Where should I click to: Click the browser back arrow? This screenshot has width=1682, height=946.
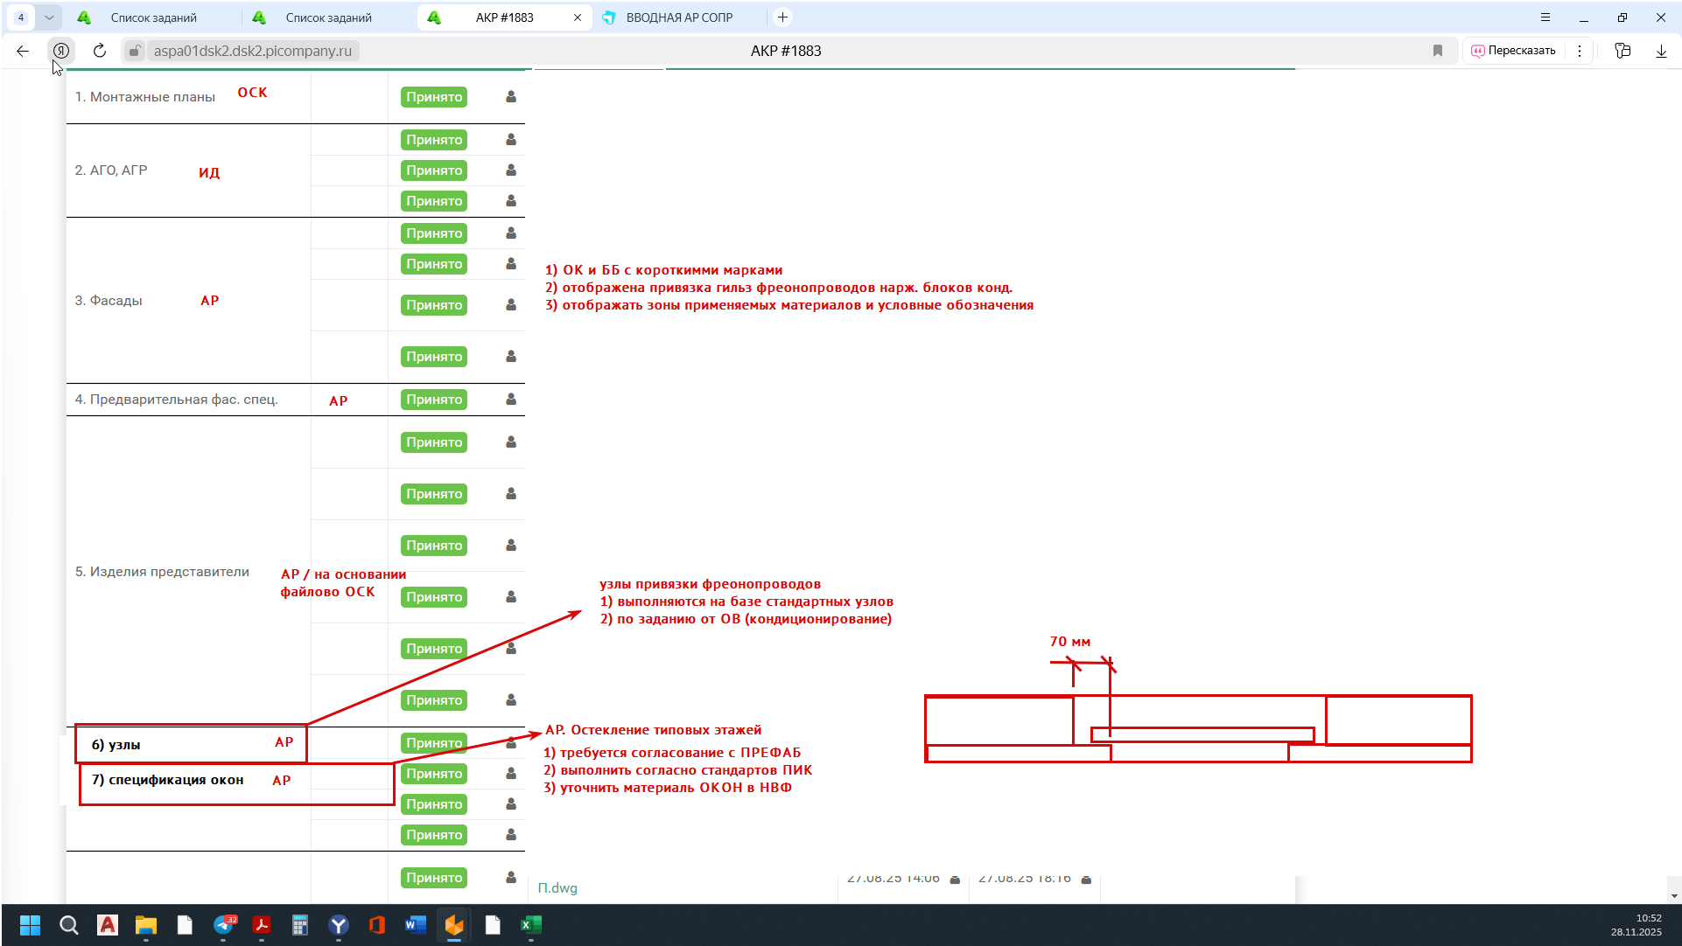(23, 51)
